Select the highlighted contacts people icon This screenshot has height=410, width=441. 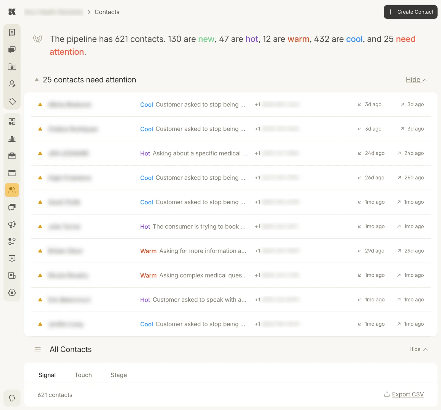12,190
